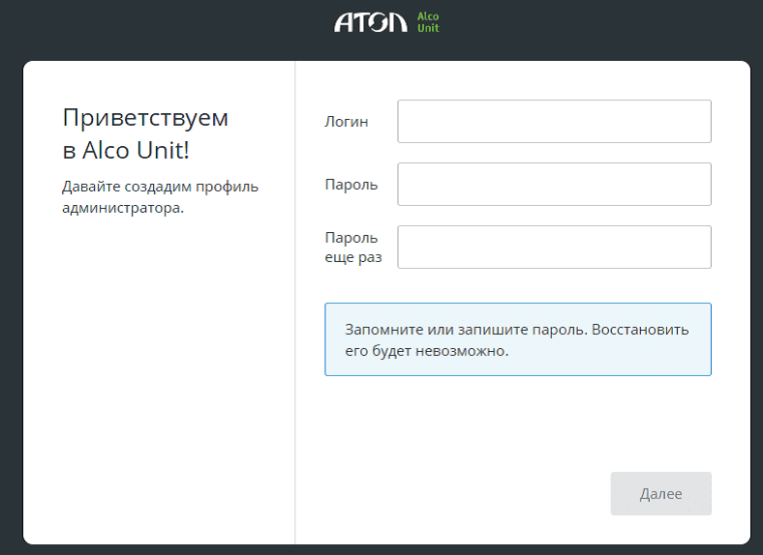Click the Приветствуем в Alco Unit heading
This screenshot has height=555, width=763.
pos(145,133)
